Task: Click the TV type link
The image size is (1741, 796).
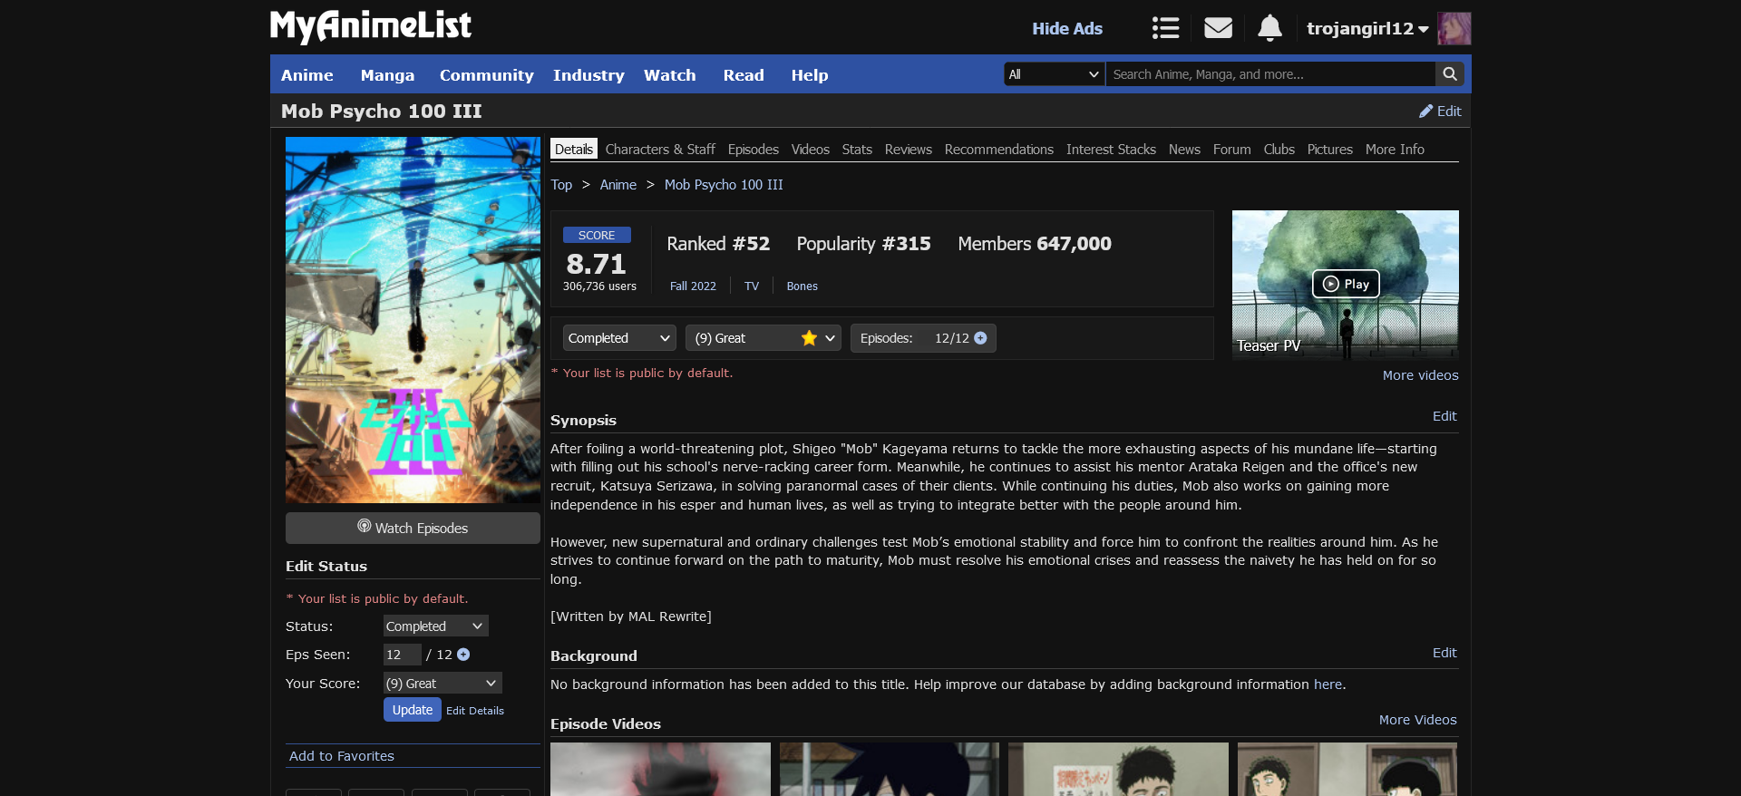Action: pos(752,286)
